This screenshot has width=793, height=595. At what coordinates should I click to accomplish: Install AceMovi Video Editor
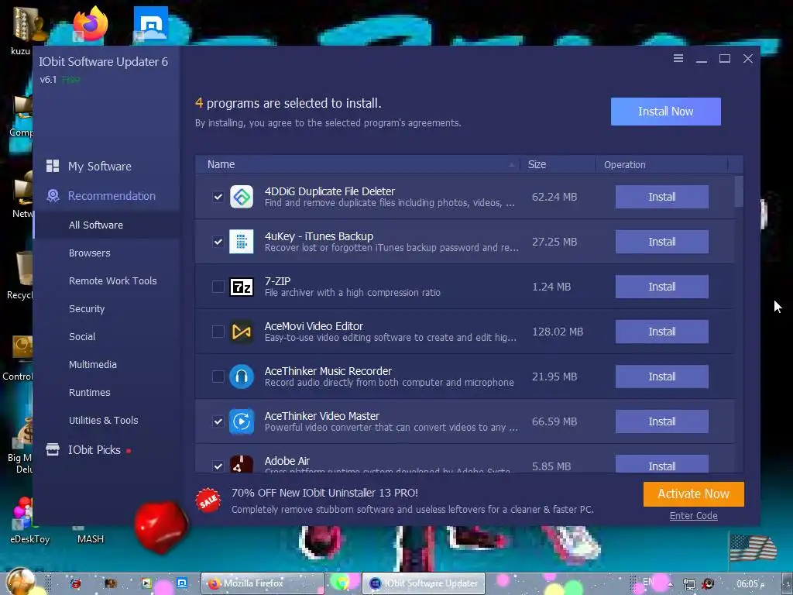[661, 332]
